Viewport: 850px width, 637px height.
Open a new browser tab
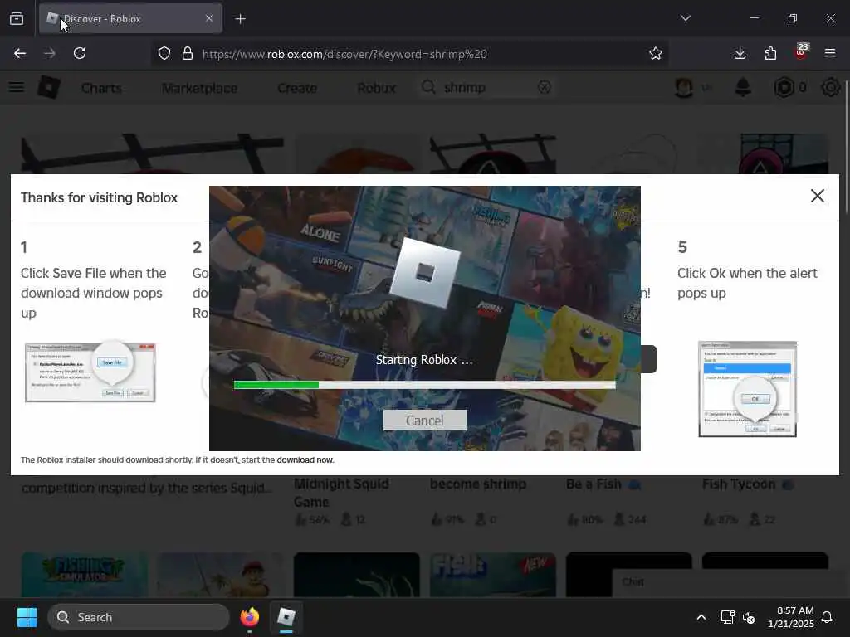tap(240, 19)
